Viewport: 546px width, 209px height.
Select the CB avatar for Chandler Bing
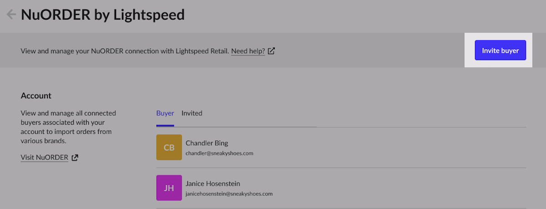169,147
